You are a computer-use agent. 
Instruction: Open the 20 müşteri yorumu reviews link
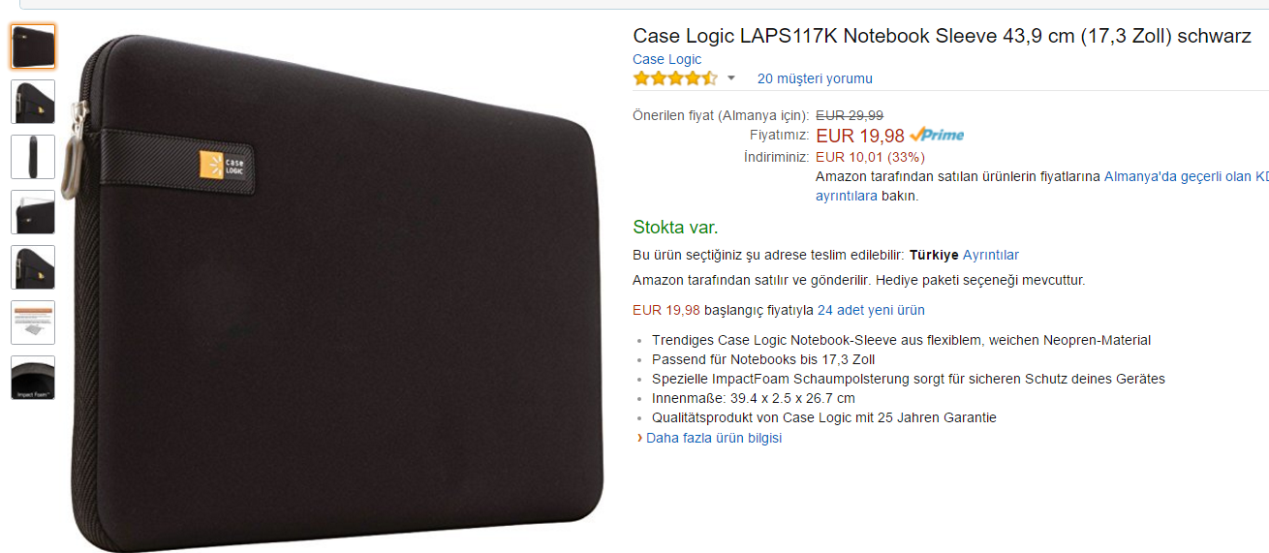[x=815, y=78]
